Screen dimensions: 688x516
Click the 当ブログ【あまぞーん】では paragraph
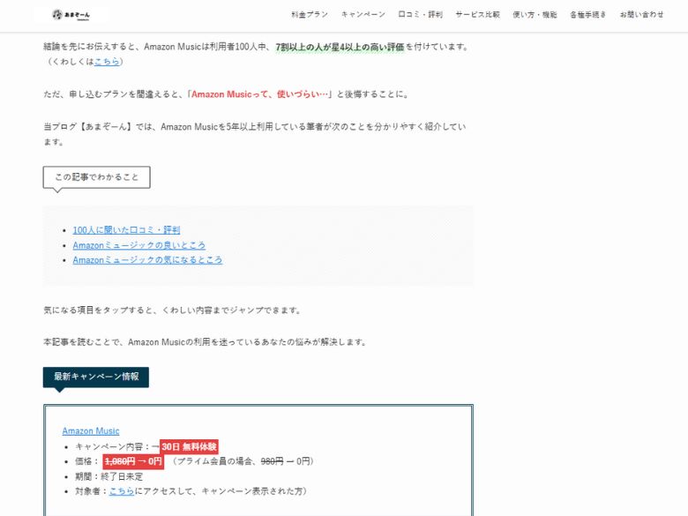255,134
